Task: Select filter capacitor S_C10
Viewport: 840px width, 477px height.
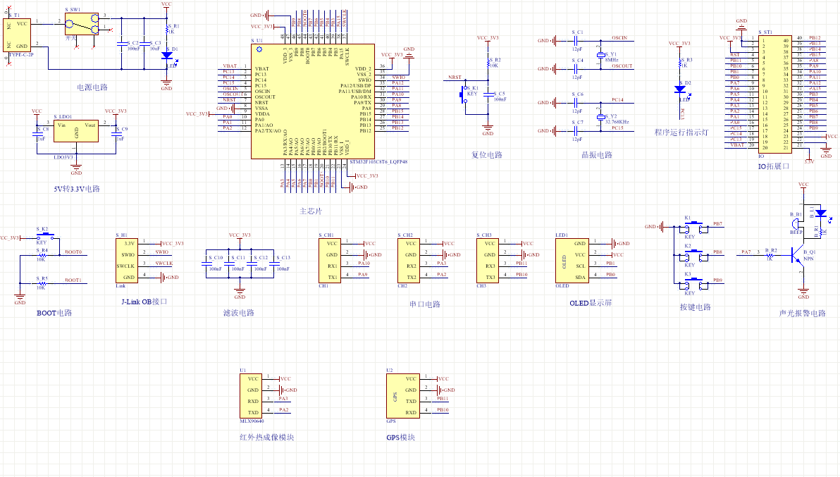Action: [x=206, y=264]
